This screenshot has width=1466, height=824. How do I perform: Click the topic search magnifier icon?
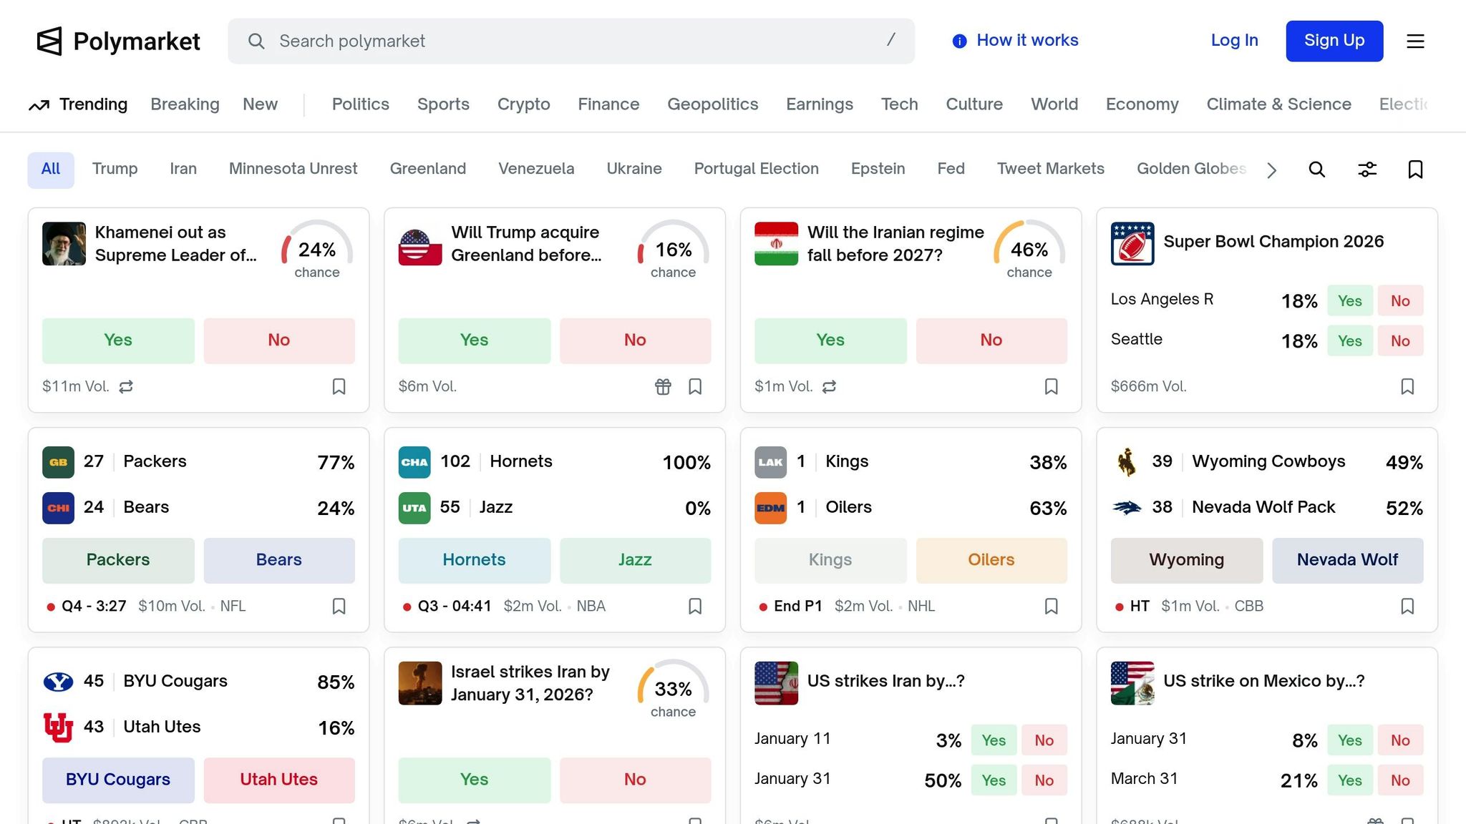pyautogui.click(x=1316, y=170)
